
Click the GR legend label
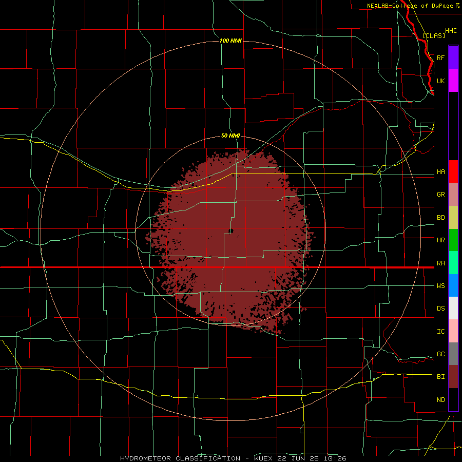coord(440,195)
